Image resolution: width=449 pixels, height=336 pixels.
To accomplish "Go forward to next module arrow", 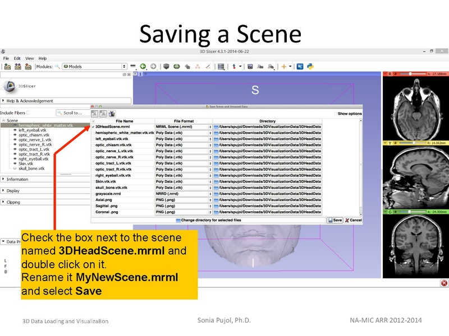I will [153, 66].
